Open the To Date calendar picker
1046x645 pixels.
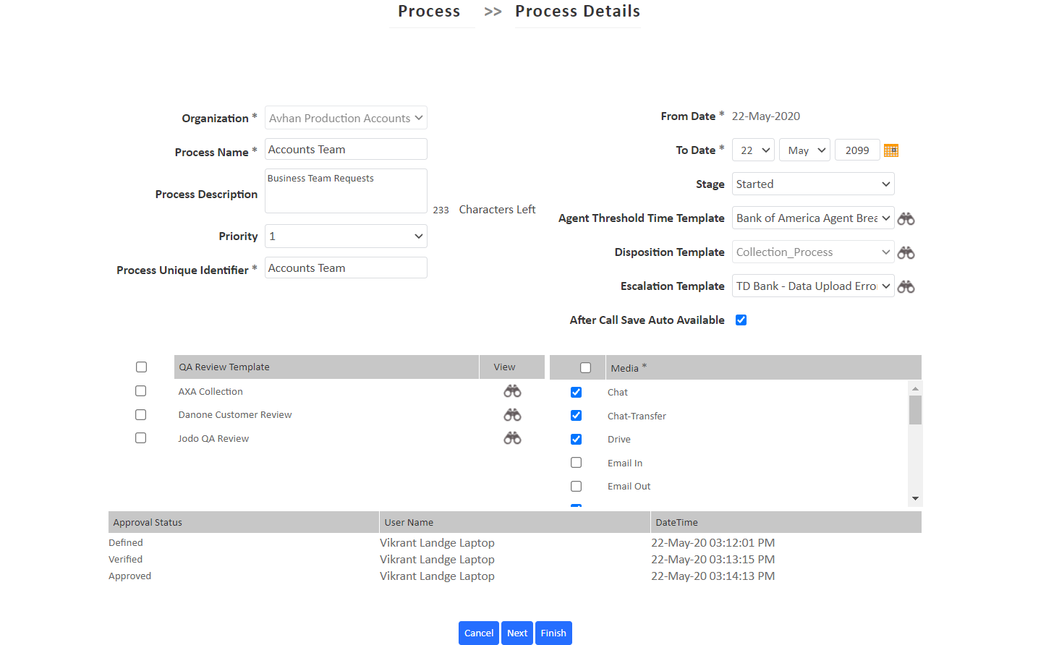890,150
